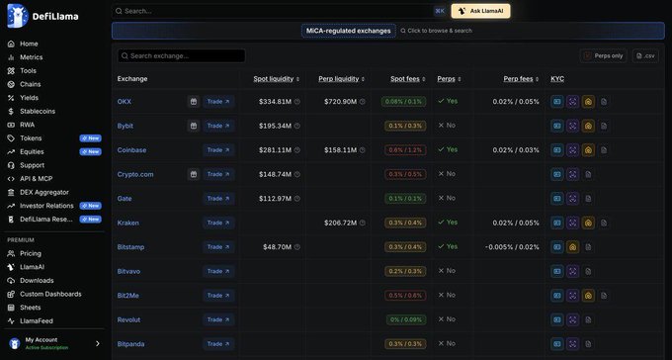Open the MiCA-regulated exchanges selector
The image size is (672, 360).
point(349,31)
